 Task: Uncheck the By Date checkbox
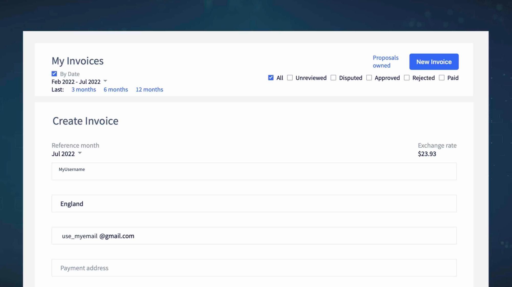pyautogui.click(x=54, y=74)
